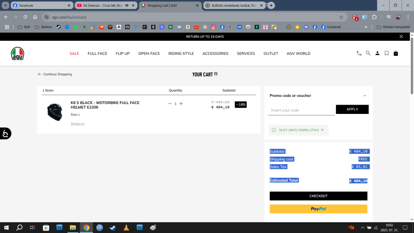Open the Facebook bookmark
The image size is (414, 233).
point(331,27)
